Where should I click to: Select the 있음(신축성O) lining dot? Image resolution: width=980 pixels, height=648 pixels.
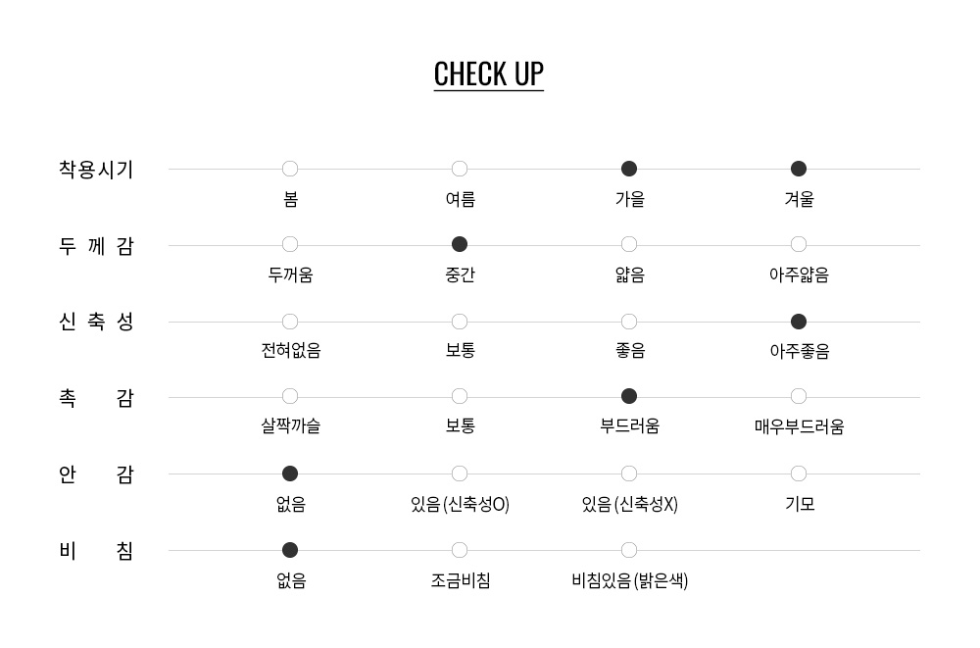pyautogui.click(x=460, y=474)
